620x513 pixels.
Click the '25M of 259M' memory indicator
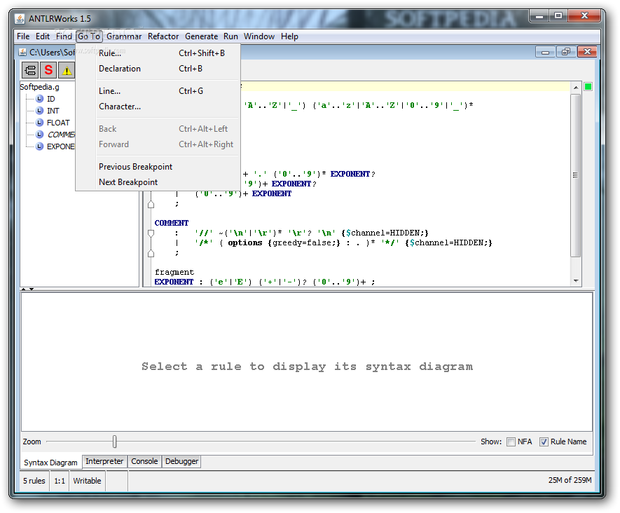coord(570,480)
